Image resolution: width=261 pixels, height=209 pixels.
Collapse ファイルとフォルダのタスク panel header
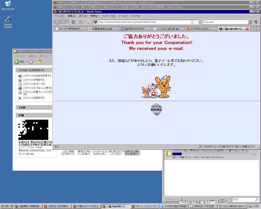[34, 70]
